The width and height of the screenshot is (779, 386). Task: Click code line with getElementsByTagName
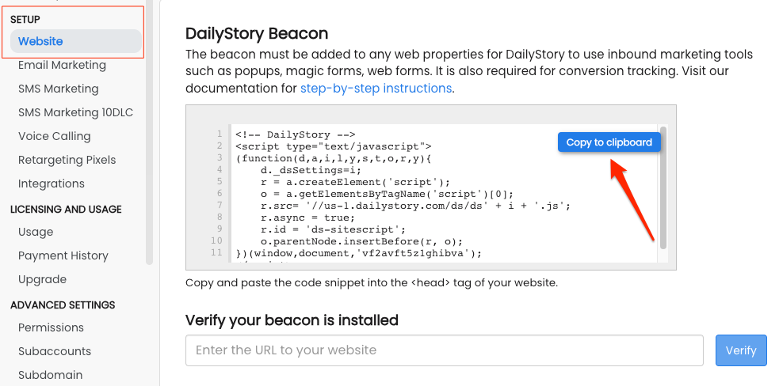click(x=387, y=194)
